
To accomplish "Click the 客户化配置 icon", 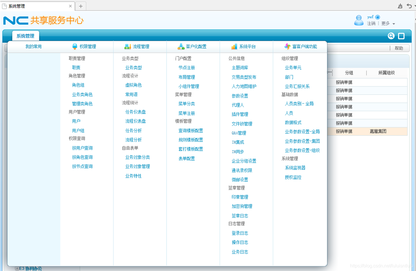I will click(x=181, y=46).
